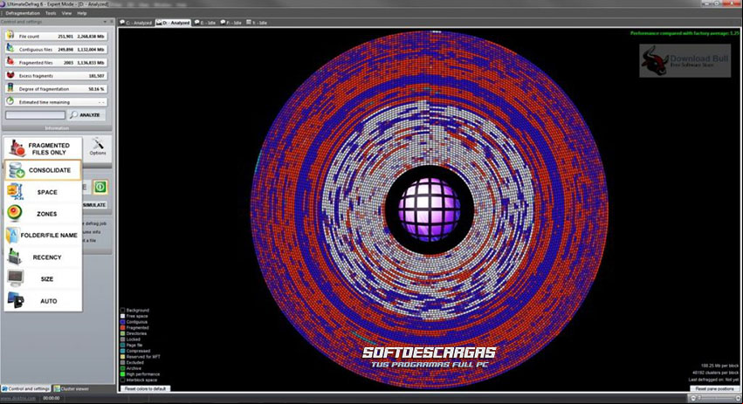Screen dimensions: 743x404
Task: Pick the Recency defrag method
Action: pyautogui.click(x=43, y=257)
